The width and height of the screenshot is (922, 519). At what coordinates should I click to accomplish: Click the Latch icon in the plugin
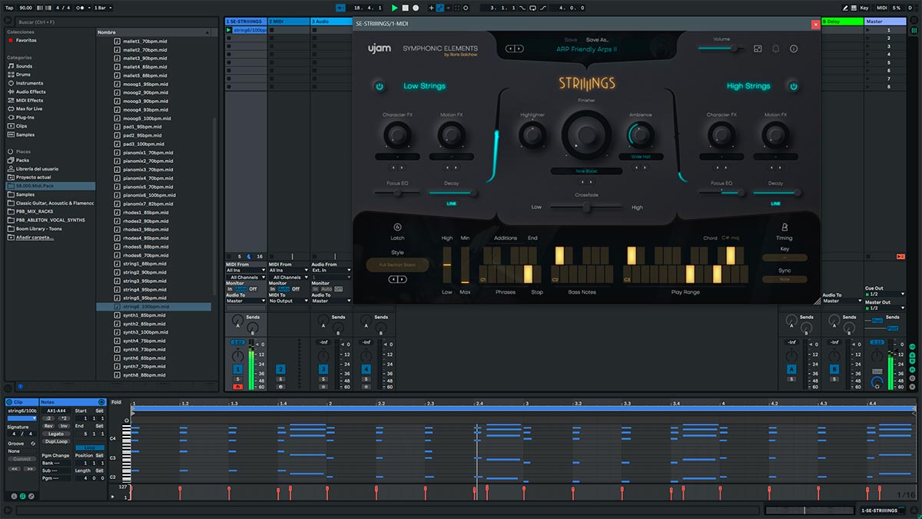click(397, 227)
